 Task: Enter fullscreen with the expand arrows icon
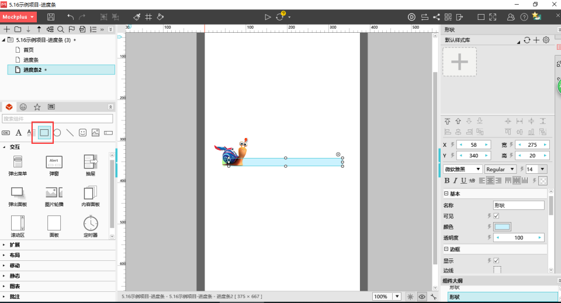click(x=493, y=17)
